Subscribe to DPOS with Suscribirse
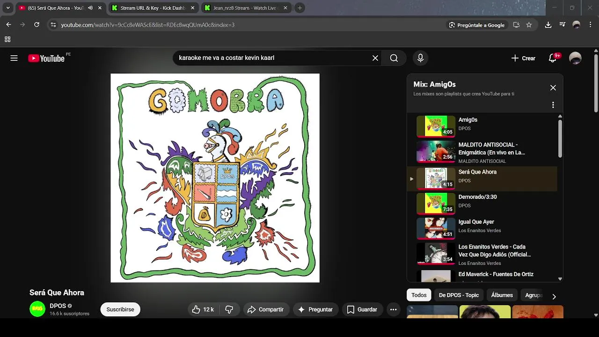599x337 pixels. 120,309
